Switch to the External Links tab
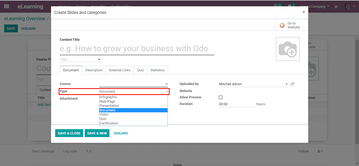The image size is (359, 166). click(x=120, y=70)
